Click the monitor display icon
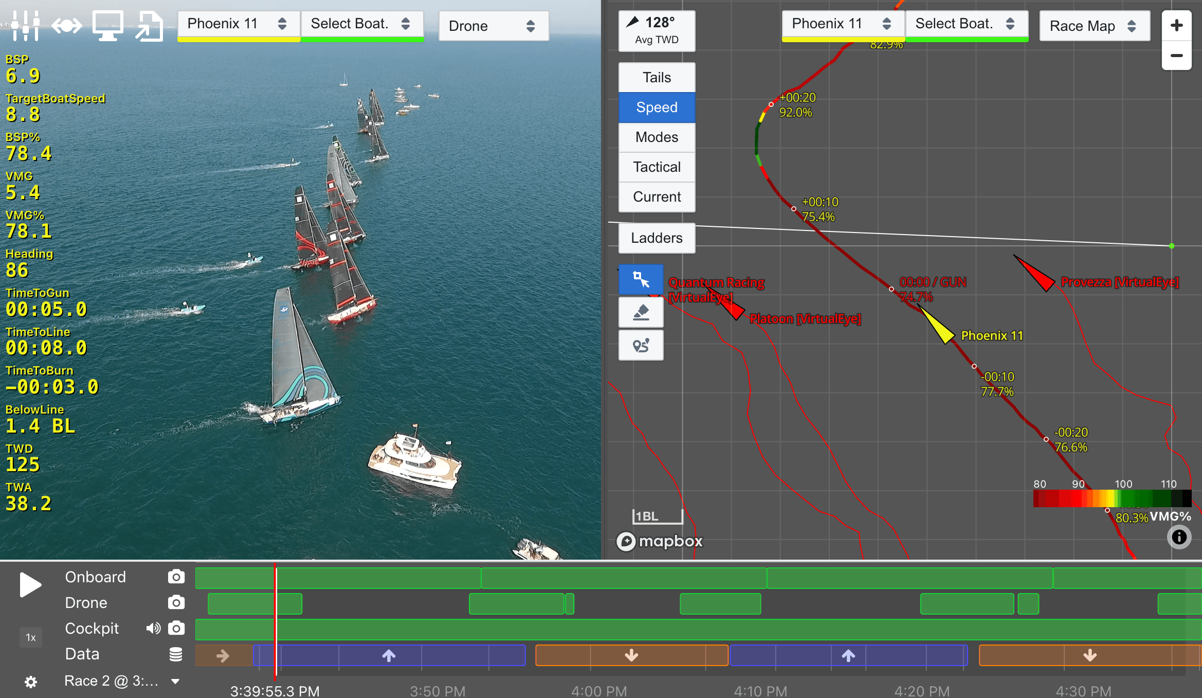This screenshot has height=698, width=1202. (x=107, y=25)
